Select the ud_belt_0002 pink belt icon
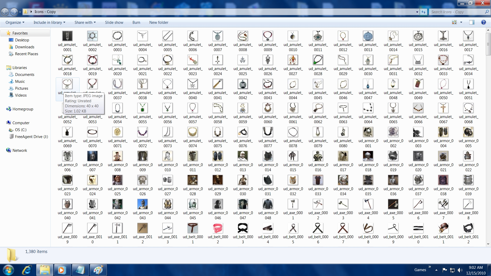 pos(218,228)
